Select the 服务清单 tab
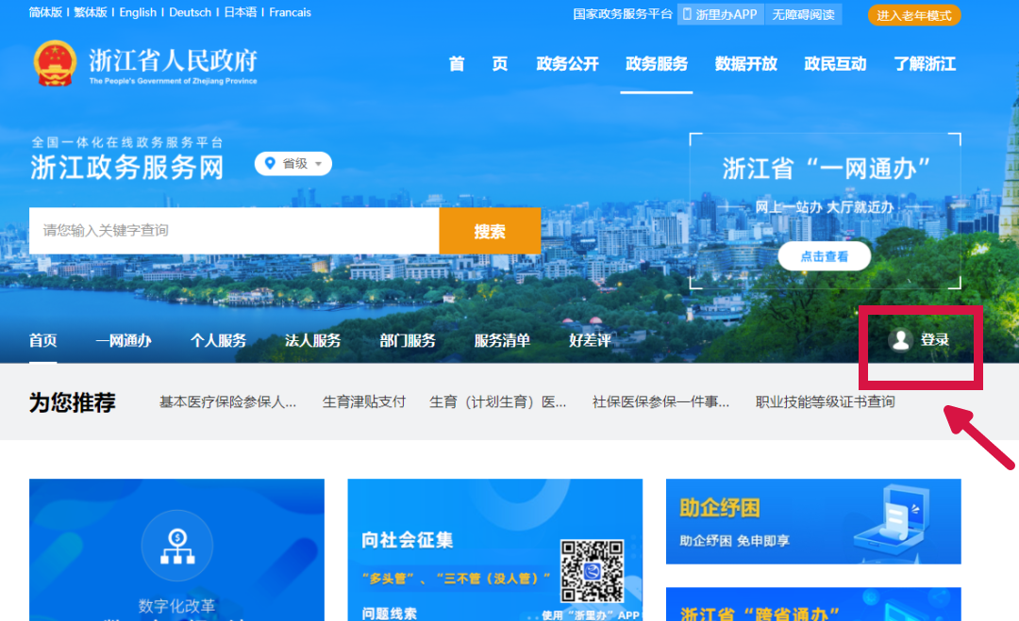 click(502, 340)
